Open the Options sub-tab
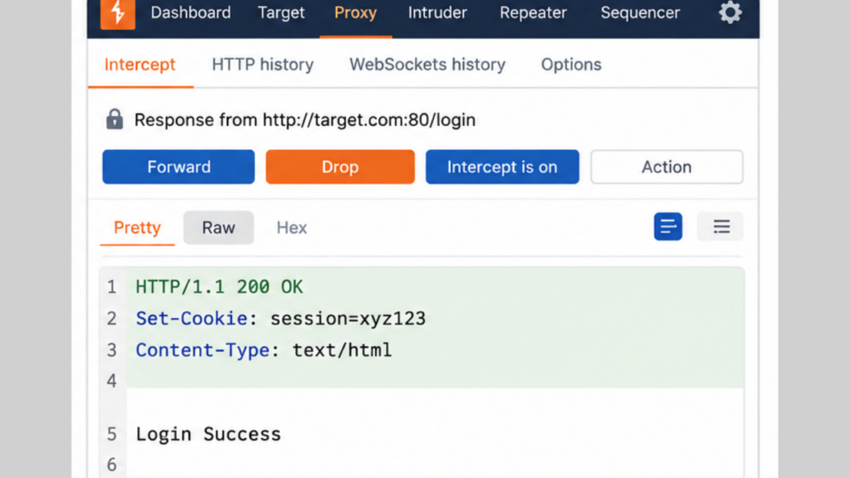 pos(571,65)
